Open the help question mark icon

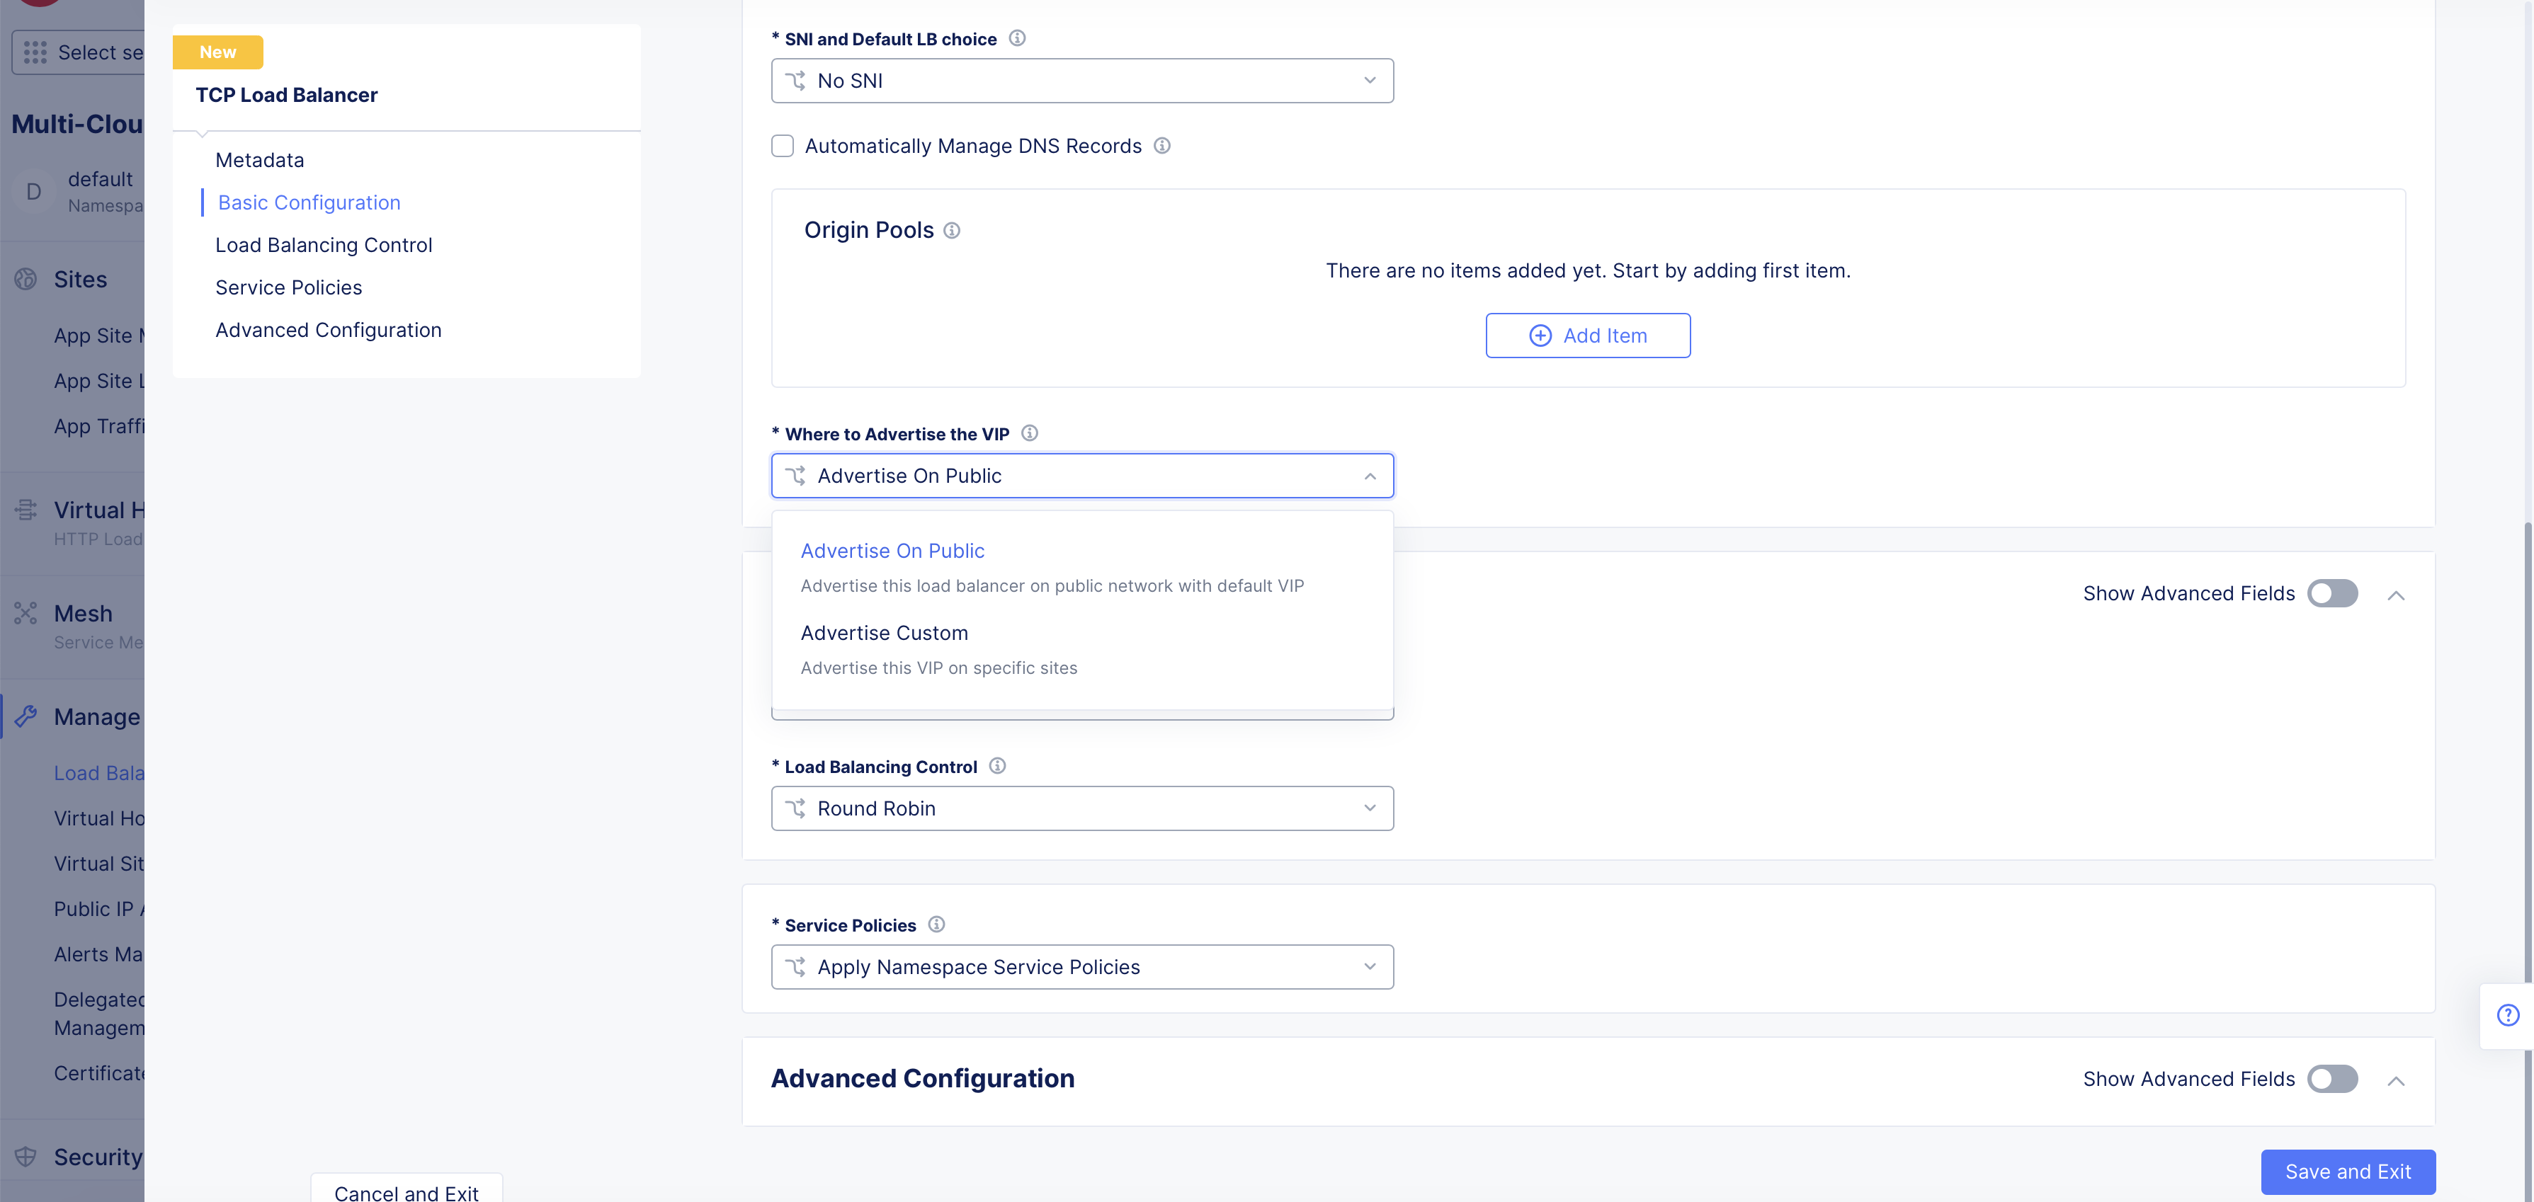point(2507,1015)
